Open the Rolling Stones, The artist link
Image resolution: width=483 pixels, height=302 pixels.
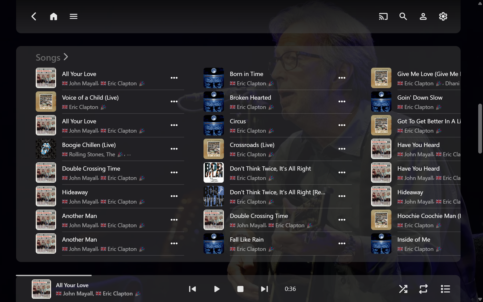[x=92, y=154]
